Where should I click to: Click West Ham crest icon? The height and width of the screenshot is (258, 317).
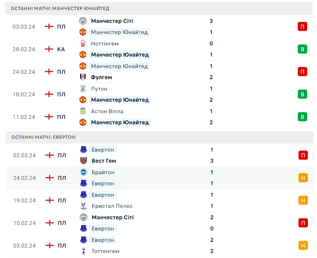[83, 161]
